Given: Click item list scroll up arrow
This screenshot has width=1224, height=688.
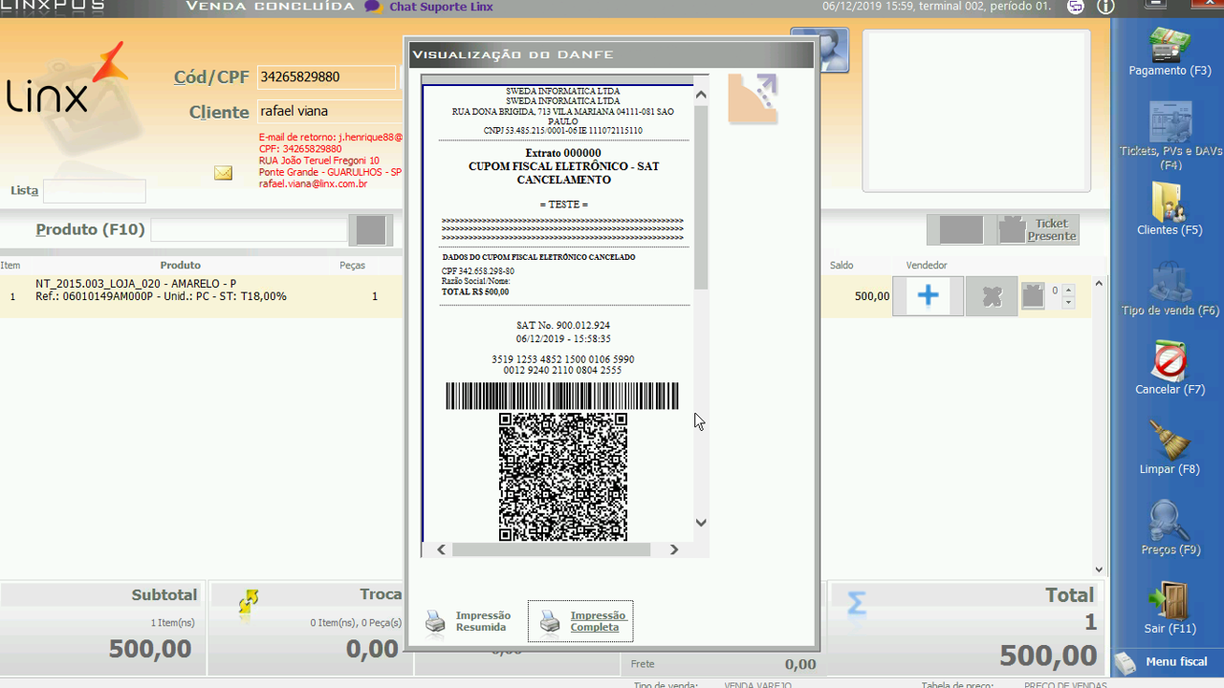Looking at the screenshot, I should 1099,284.
